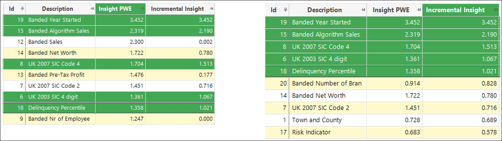Click Id 12 cell in left table
The height and width of the screenshot is (141, 502).
coord(14,42)
